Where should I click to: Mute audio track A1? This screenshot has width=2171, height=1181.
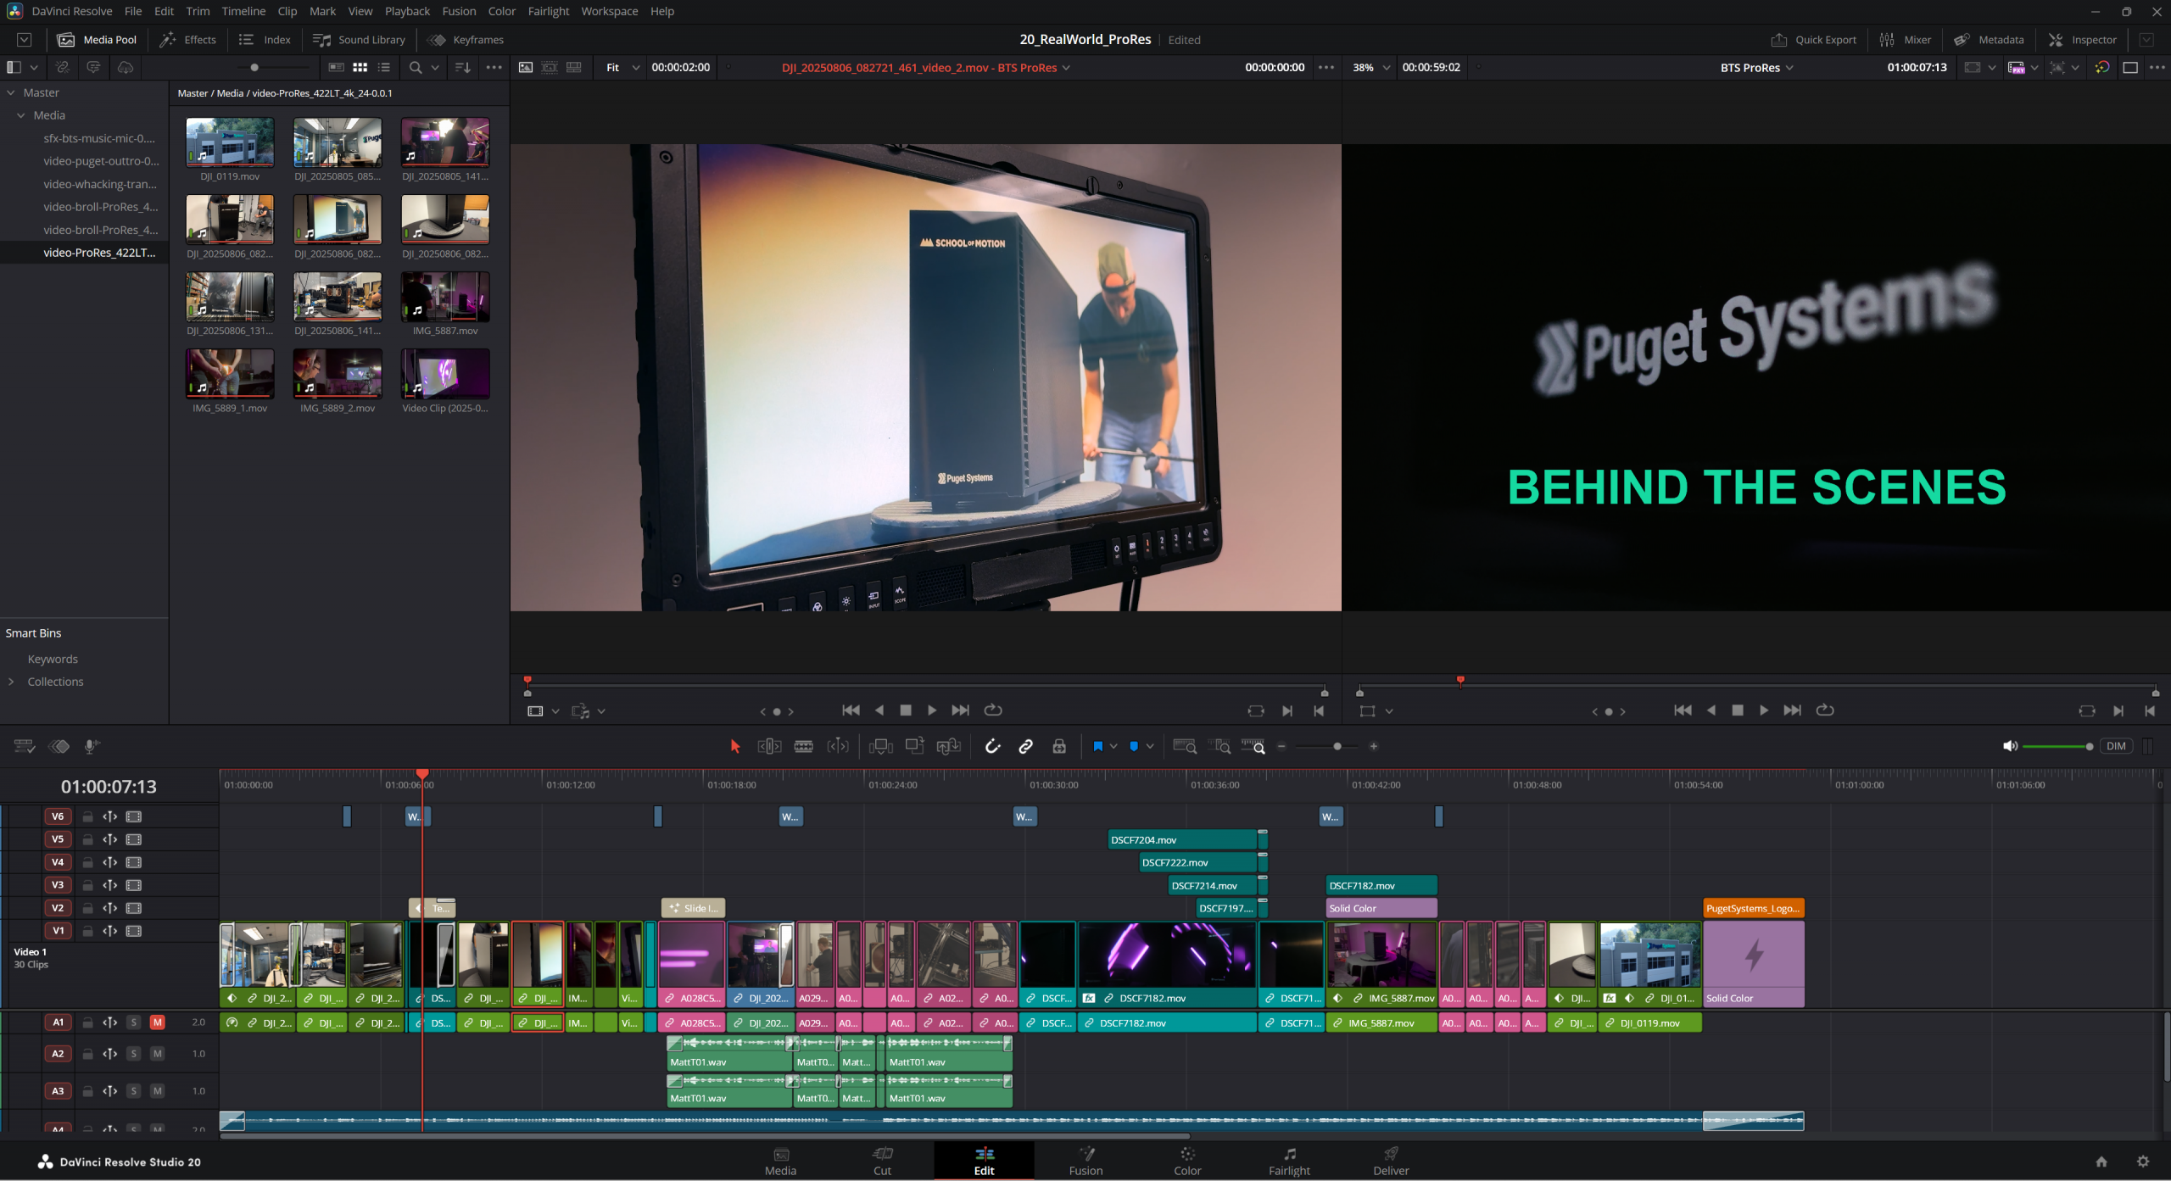[156, 1022]
